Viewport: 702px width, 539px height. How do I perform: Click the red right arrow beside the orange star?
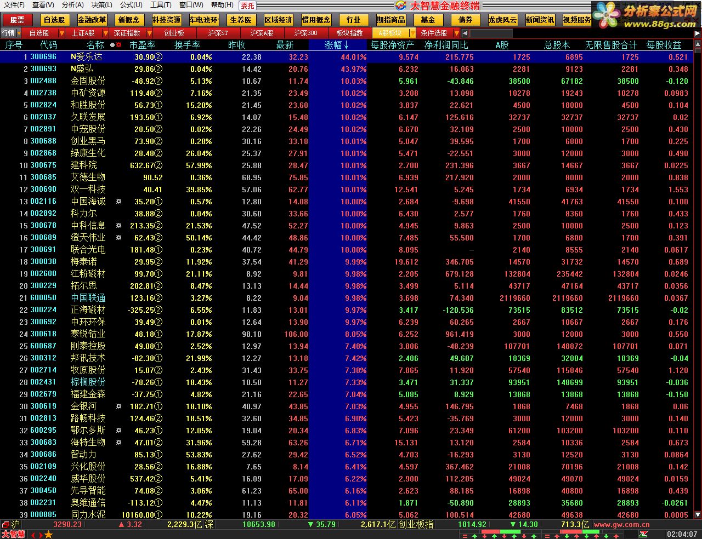coord(41,535)
